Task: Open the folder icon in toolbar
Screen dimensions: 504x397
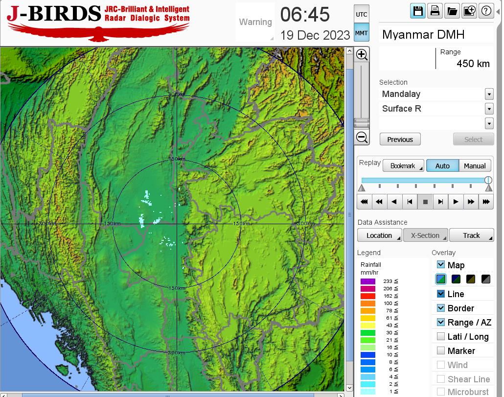Action: pos(452,11)
